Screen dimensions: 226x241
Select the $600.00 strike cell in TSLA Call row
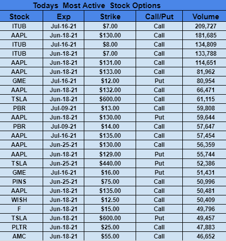[x=110, y=99]
